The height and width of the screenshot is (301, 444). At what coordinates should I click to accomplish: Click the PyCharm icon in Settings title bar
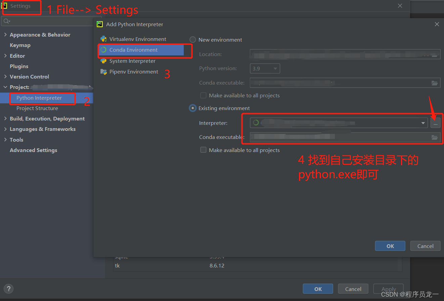(4, 6)
